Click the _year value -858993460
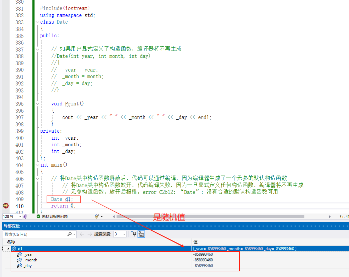 pos(203,254)
